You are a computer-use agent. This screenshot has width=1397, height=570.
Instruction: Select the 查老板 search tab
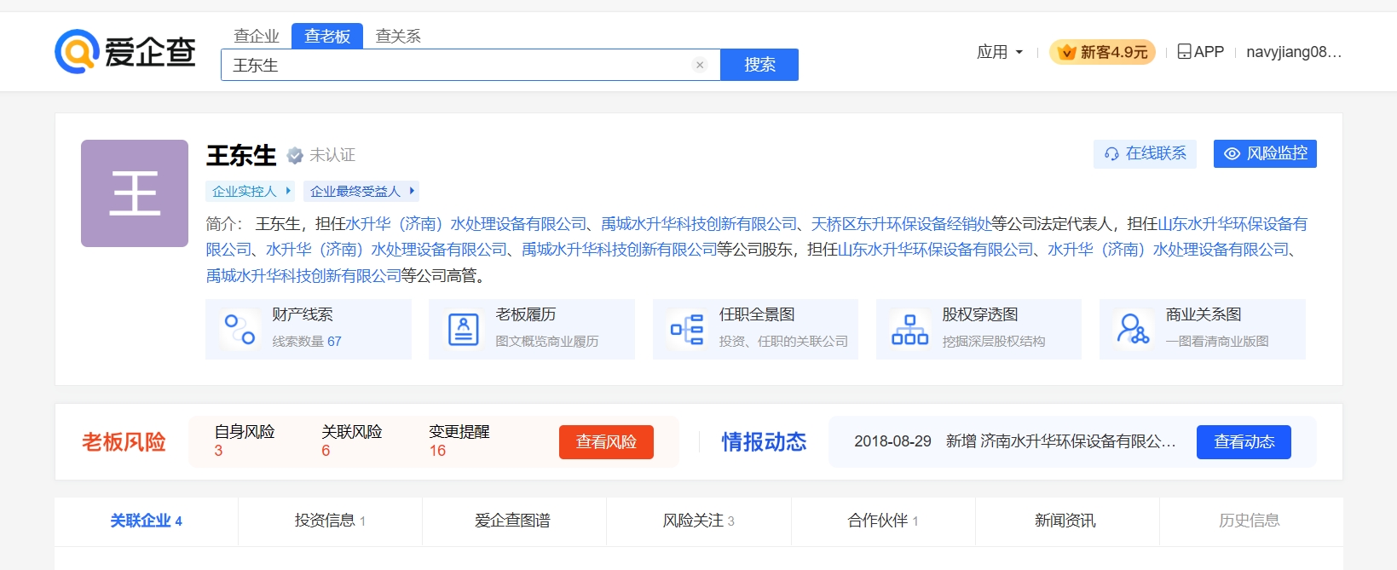327,36
